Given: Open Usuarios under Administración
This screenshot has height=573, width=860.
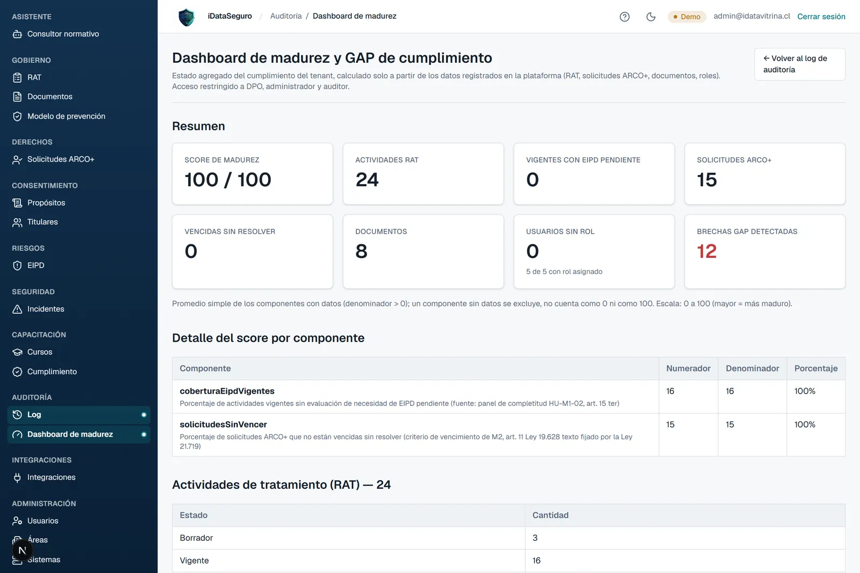Looking at the screenshot, I should [78, 521].
